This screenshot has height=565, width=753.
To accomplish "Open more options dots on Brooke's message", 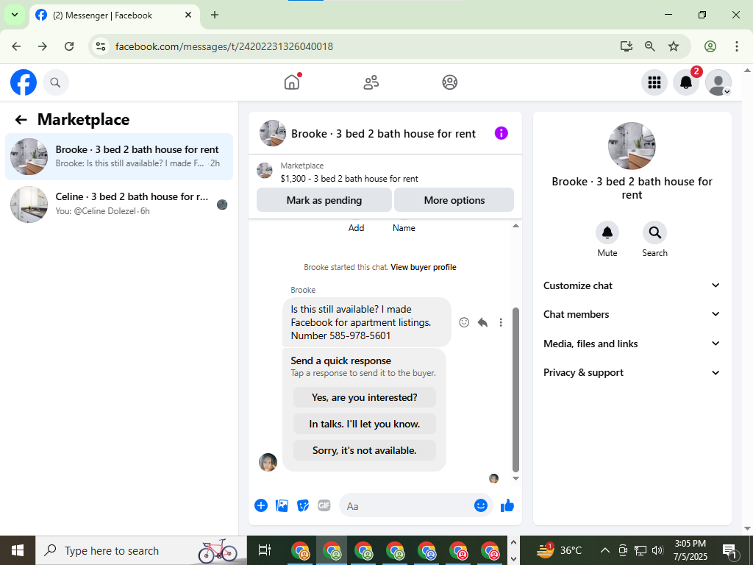I will [501, 322].
